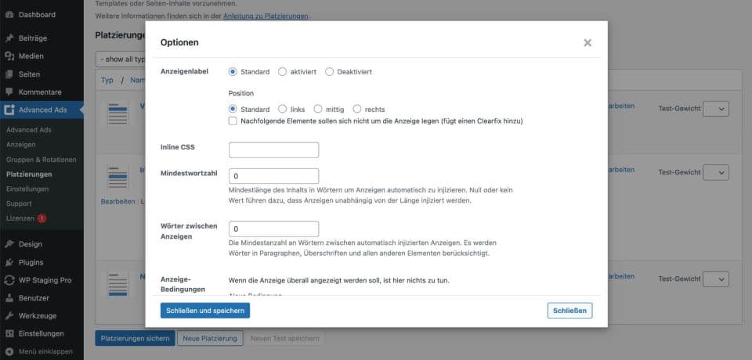Screen dimensions: 752x360
Task: Open Platzierungen submenu item
Action: tap(29, 175)
